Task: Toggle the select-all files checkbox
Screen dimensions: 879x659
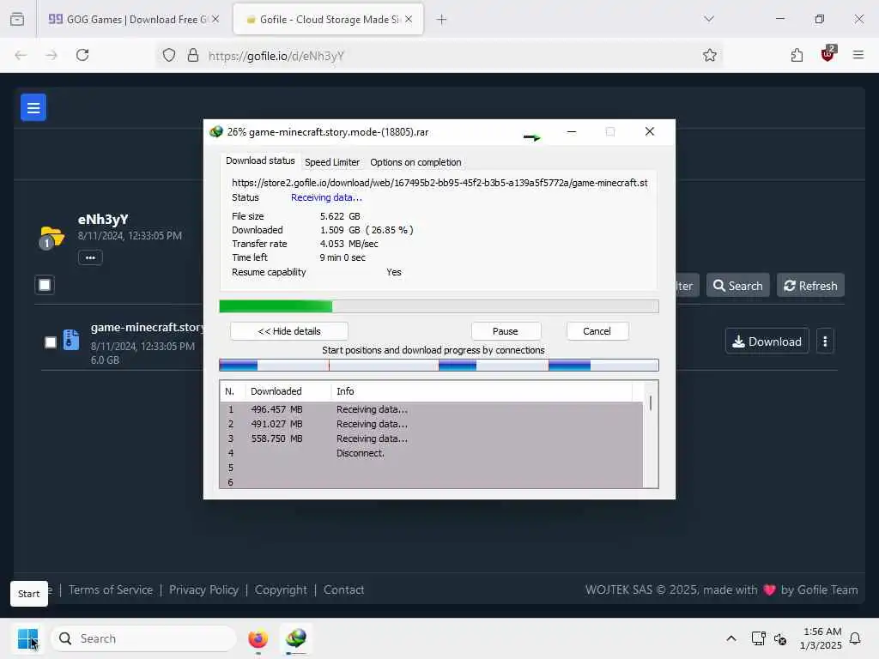Action: point(45,285)
